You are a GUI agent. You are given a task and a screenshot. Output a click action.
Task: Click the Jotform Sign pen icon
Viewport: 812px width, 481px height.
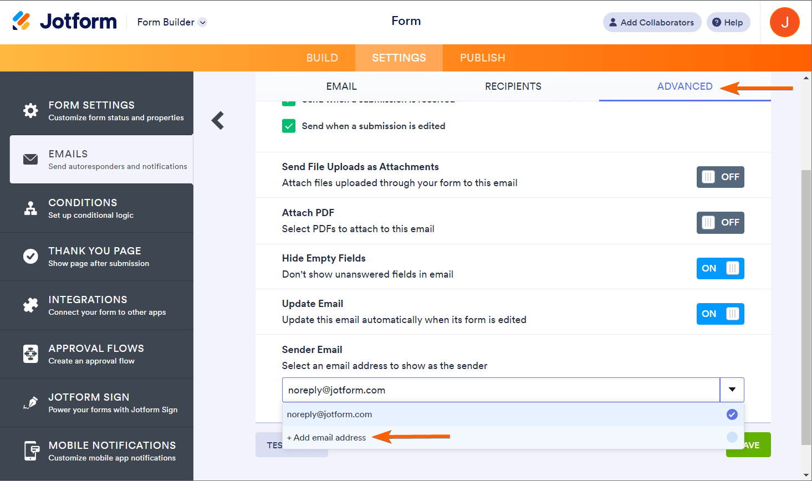(x=30, y=402)
